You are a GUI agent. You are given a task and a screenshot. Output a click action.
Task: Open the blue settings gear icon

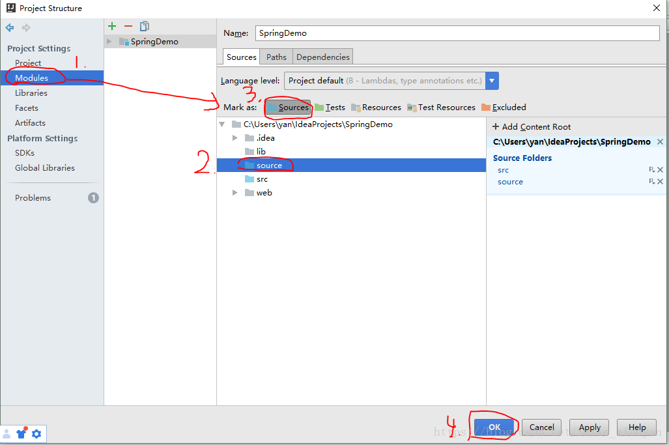click(x=36, y=434)
